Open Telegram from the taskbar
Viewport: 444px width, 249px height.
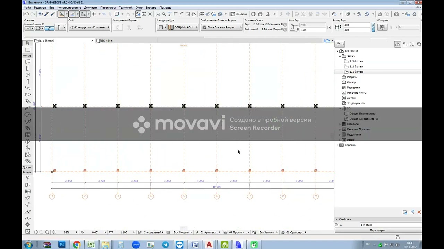pyautogui.click(x=165, y=245)
